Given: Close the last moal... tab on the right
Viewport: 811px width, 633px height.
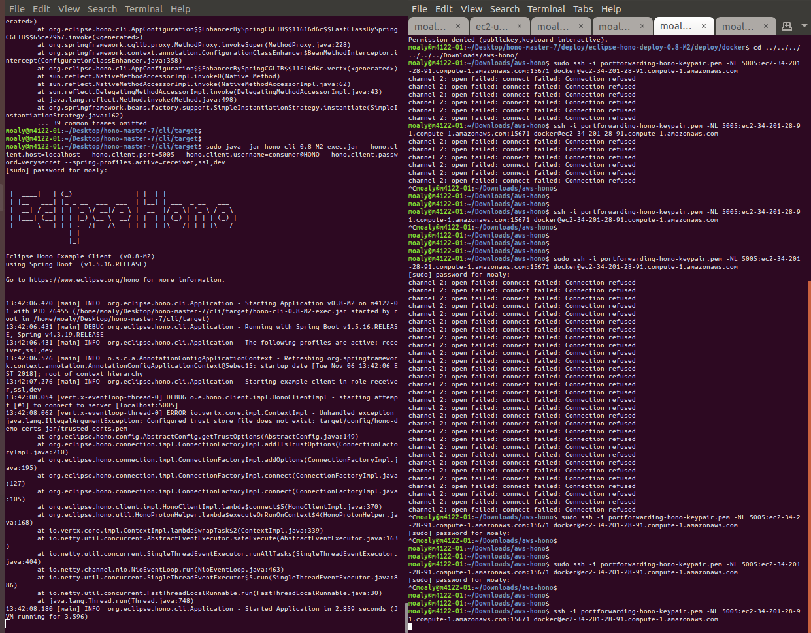Looking at the screenshot, I should (765, 25).
